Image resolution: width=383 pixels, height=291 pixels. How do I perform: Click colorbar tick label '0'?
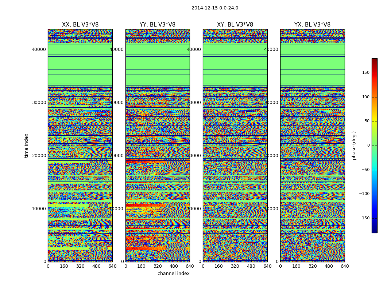tap(368, 145)
